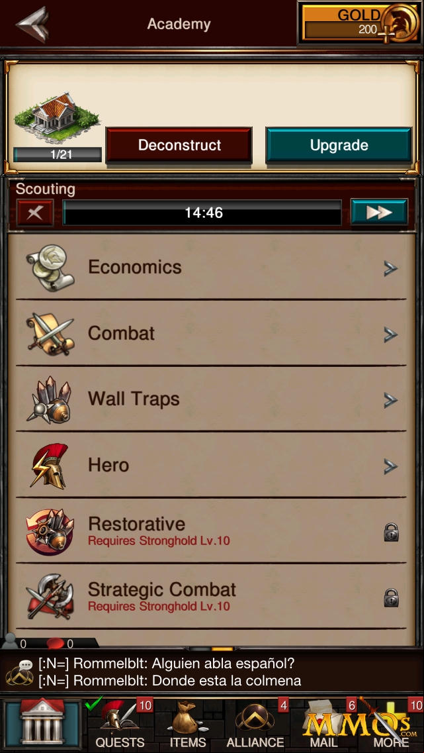This screenshot has width=424, height=753.
Task: Open the More menu icon
Action: coord(392,724)
